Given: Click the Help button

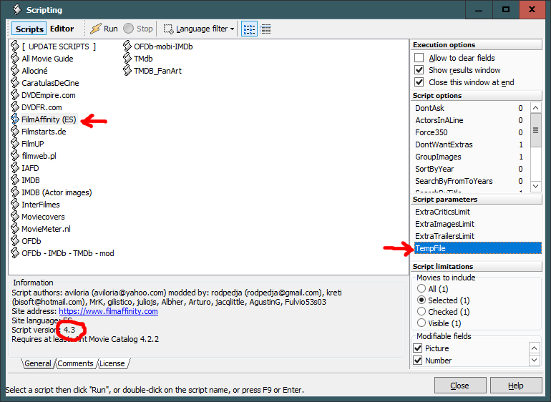Looking at the screenshot, I should point(515,386).
